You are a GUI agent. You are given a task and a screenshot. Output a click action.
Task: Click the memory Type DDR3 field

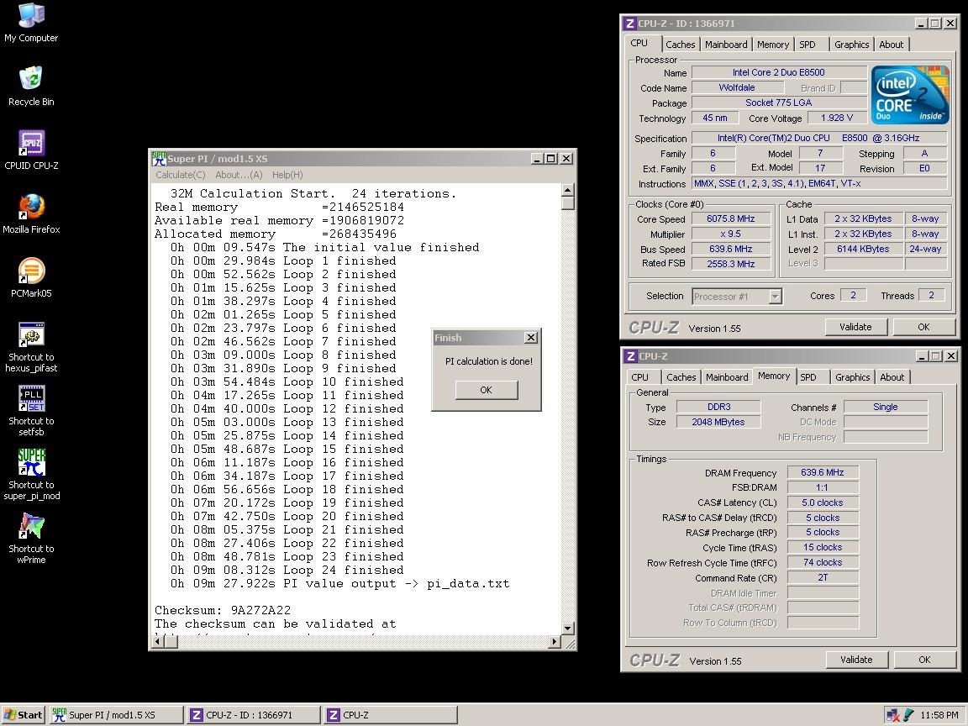tap(718, 407)
